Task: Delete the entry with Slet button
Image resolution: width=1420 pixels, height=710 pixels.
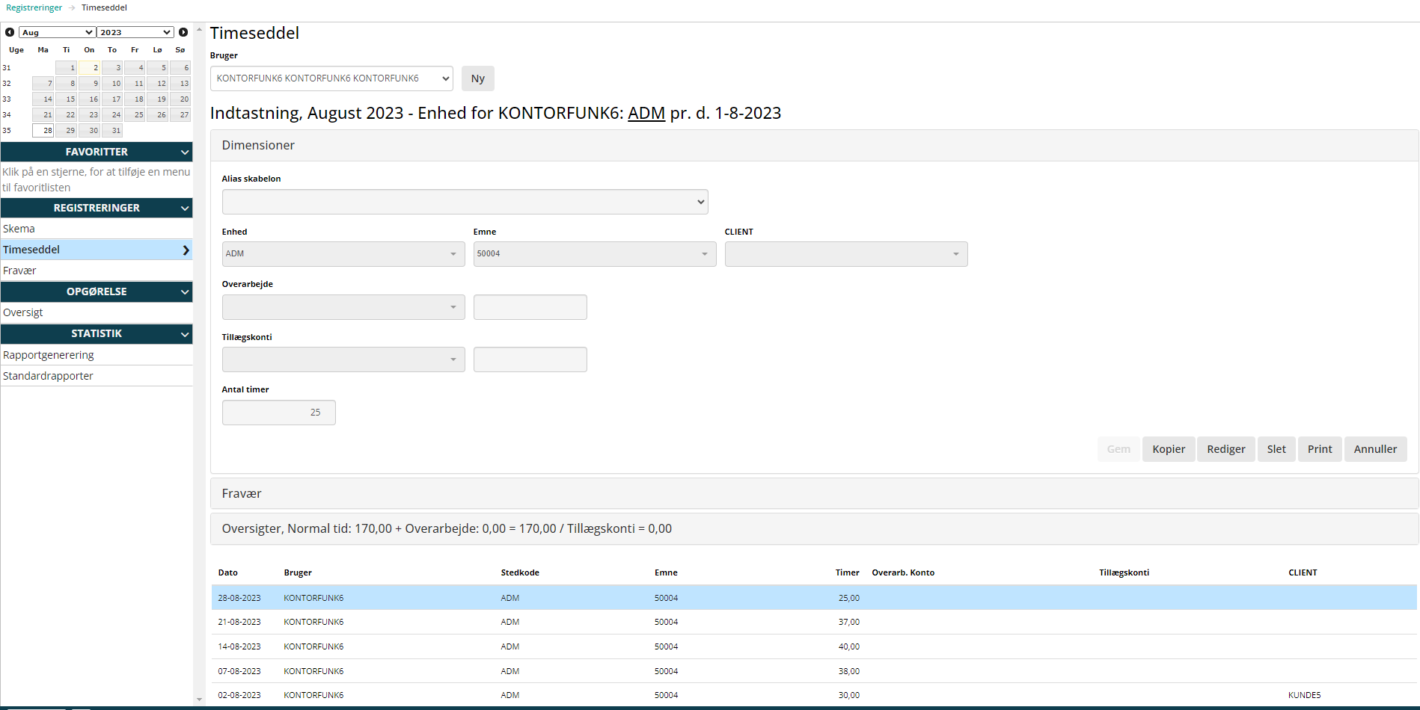Action: tap(1276, 449)
